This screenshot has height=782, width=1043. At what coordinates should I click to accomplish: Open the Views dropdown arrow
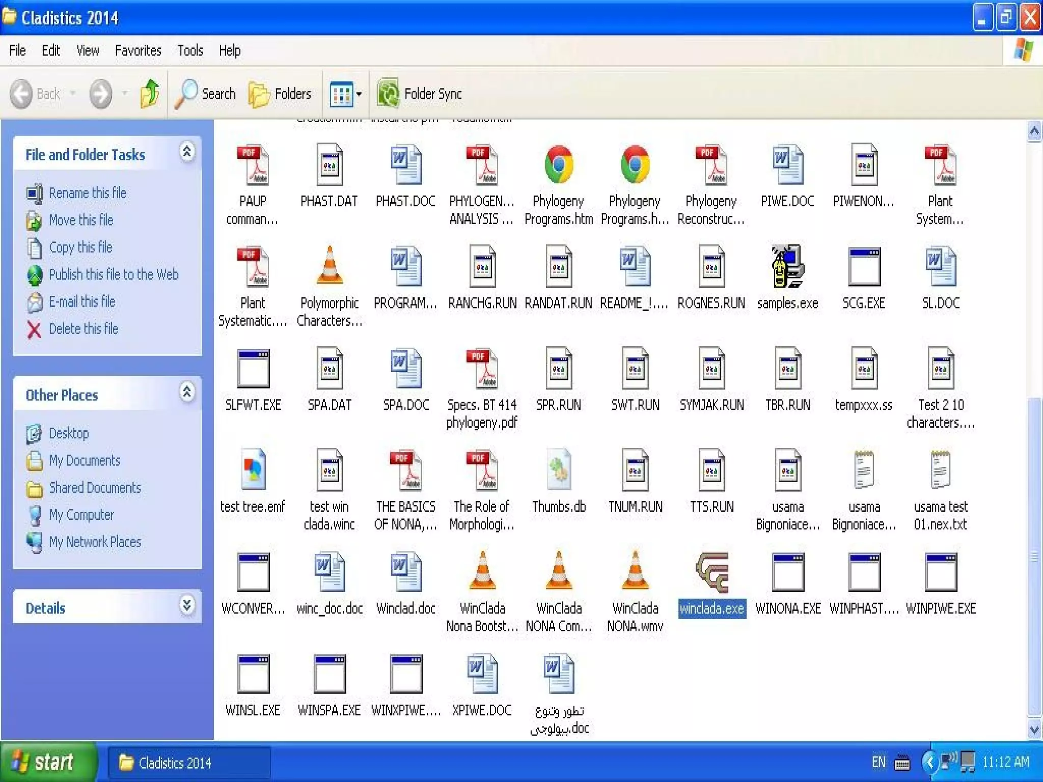pyautogui.click(x=359, y=94)
